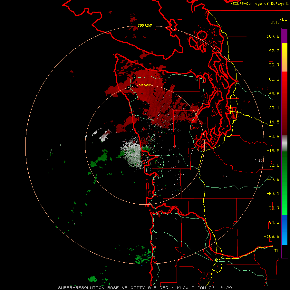This screenshot has height=290, width=290.
Task: Click the 50 NMI range ring label
Action: coord(145,85)
